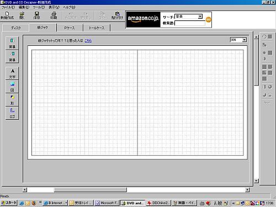Click the orange Go button beside Amazon search
Image resolution: width=276 pixels, height=207 pixels.
click(208, 19)
